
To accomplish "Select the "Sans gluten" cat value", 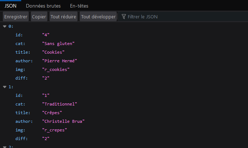I will pyautogui.click(x=58, y=44).
